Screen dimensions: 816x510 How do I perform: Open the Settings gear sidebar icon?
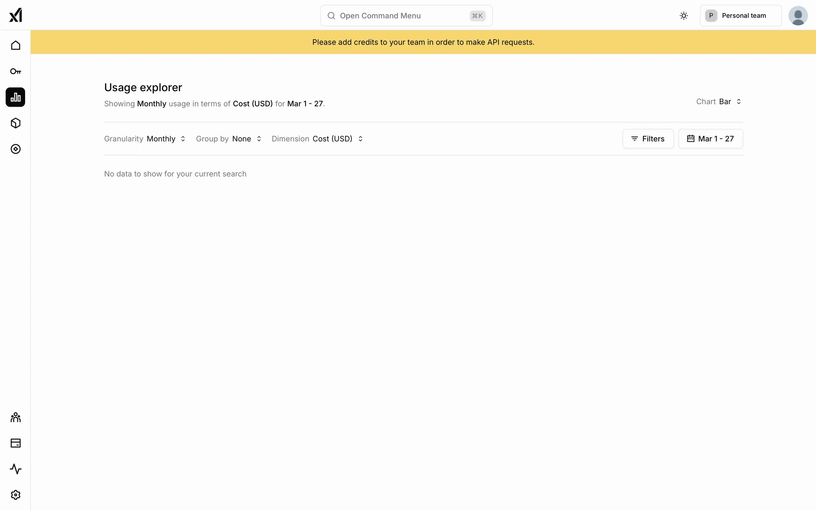coord(16,495)
